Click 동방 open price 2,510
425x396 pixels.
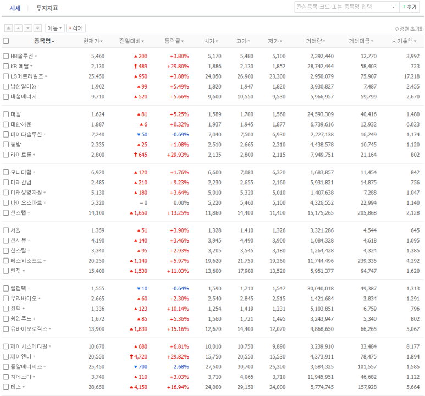tap(214, 145)
